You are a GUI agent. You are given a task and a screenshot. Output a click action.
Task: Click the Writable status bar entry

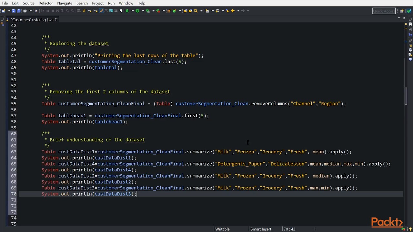[222, 229]
